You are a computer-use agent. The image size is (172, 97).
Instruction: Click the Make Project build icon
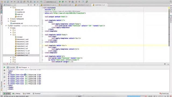[41, 2]
